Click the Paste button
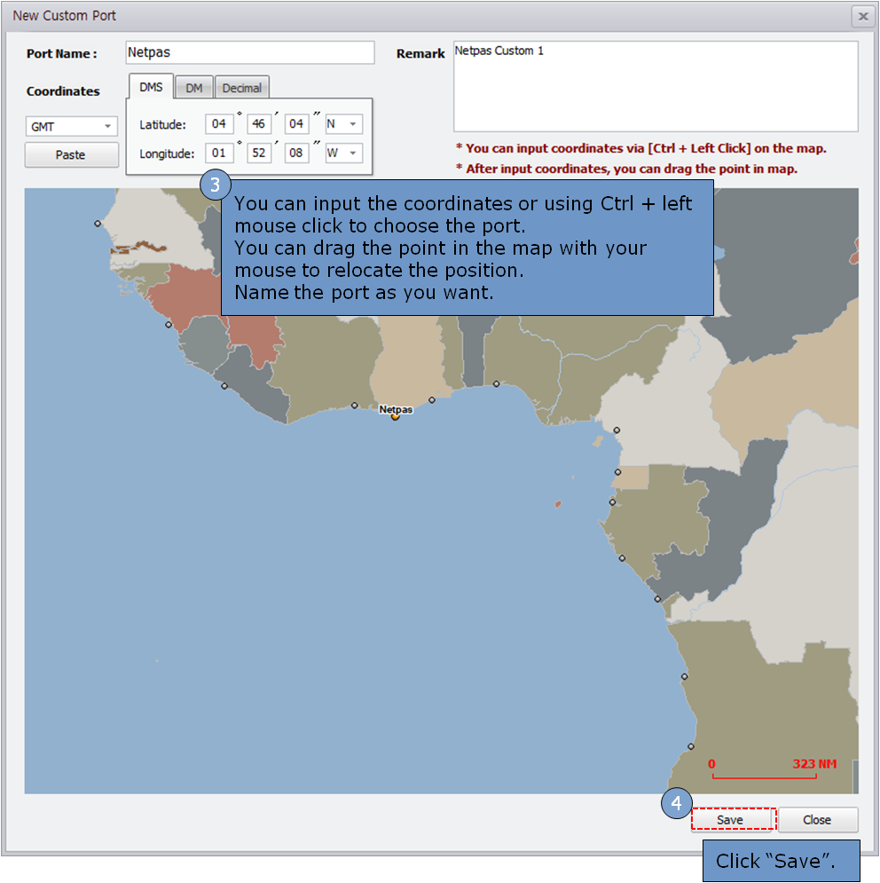 72,155
